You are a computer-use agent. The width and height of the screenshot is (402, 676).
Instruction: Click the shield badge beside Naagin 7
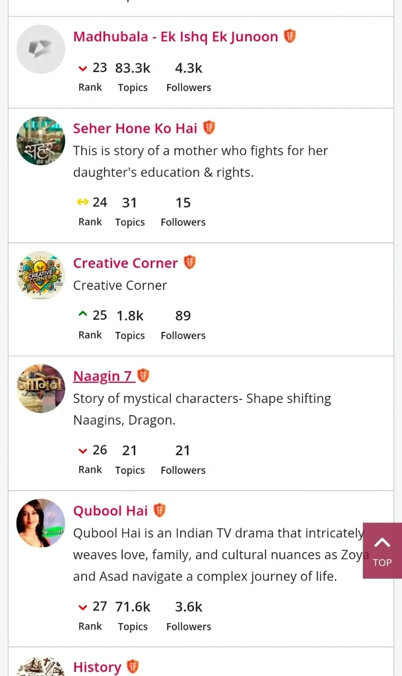tap(143, 375)
